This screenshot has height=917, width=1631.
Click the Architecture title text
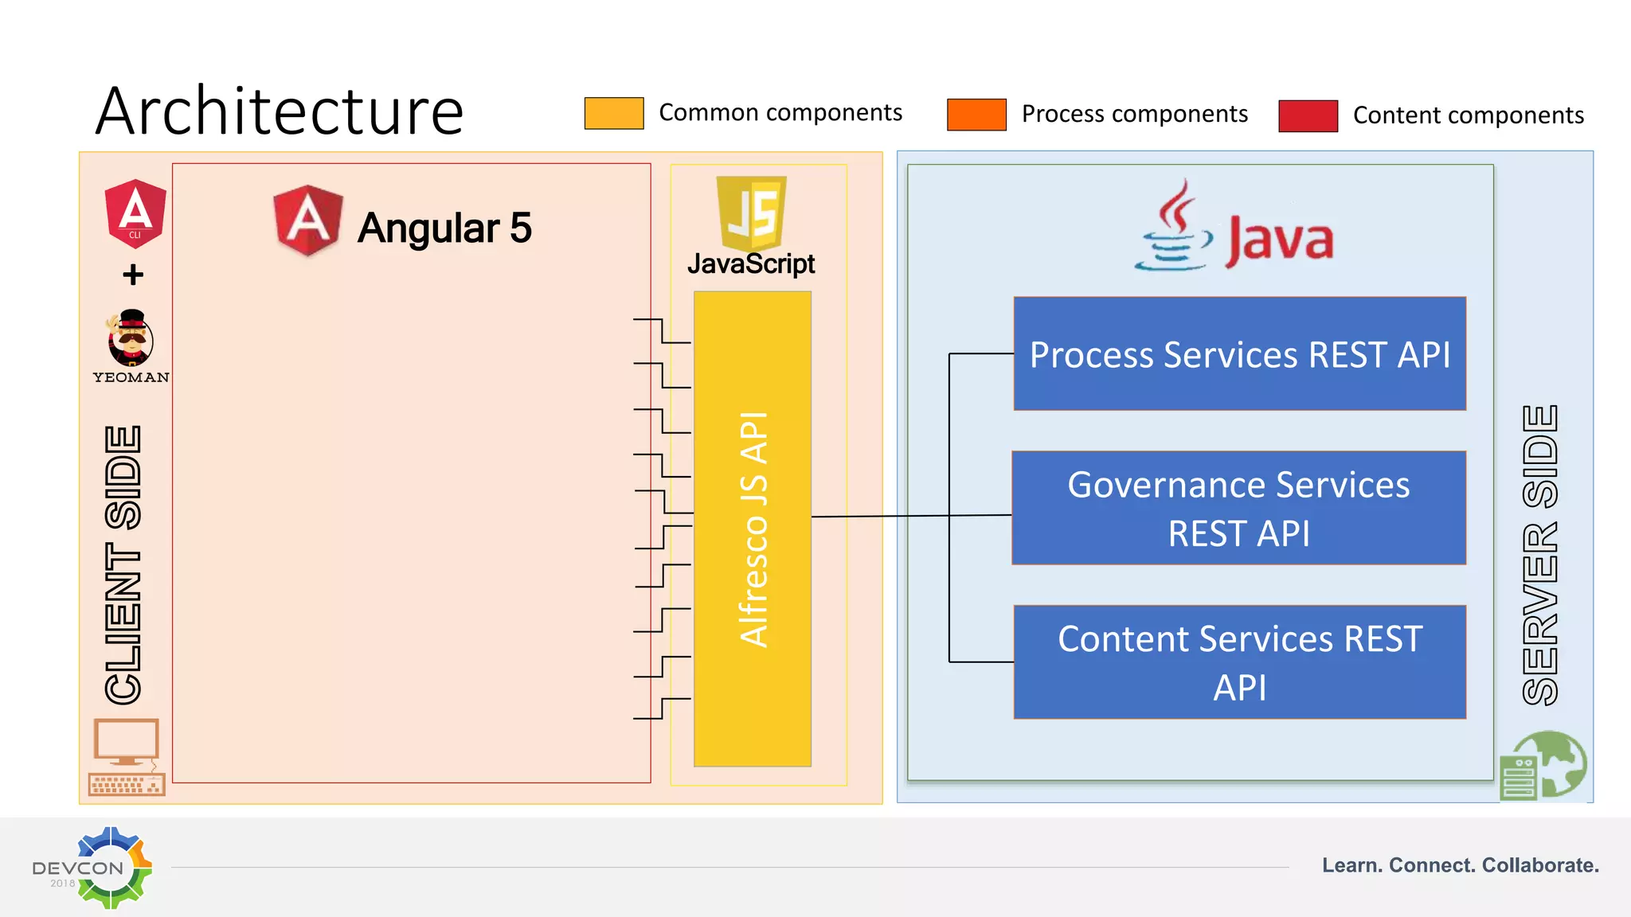click(x=280, y=111)
